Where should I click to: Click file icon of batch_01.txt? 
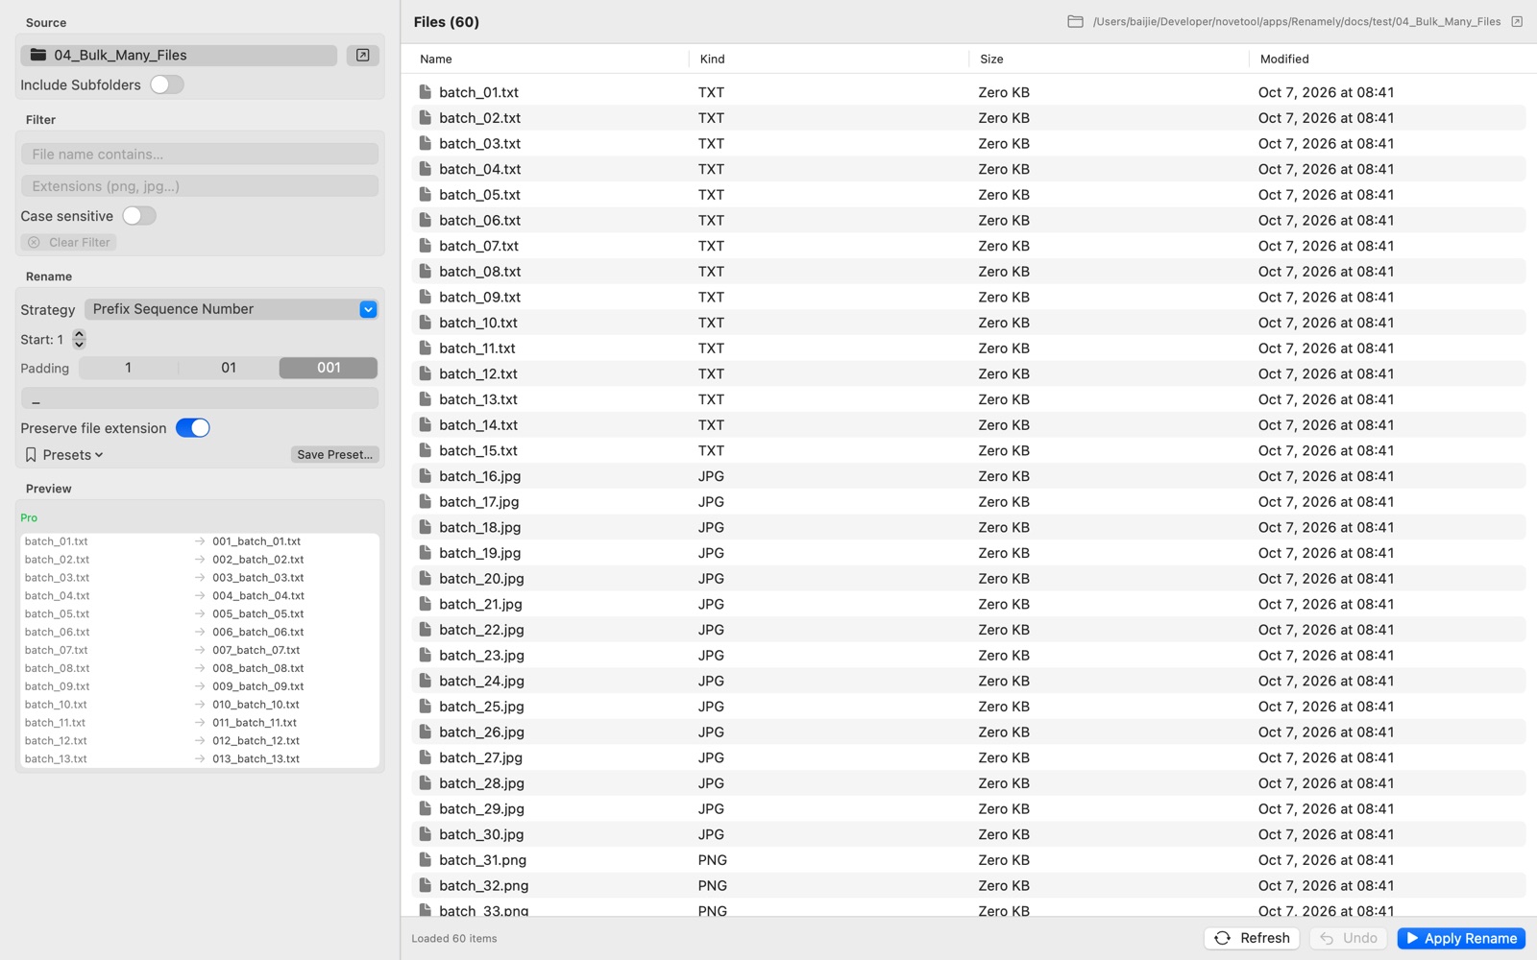click(x=425, y=92)
